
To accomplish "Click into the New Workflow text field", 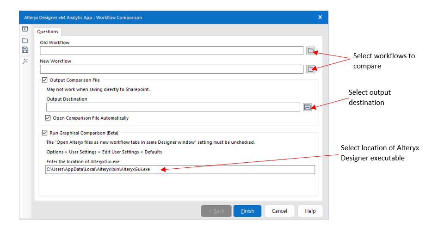I will 171,69.
